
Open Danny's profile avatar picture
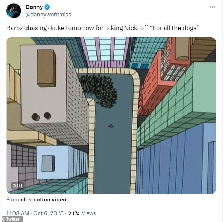(14, 11)
